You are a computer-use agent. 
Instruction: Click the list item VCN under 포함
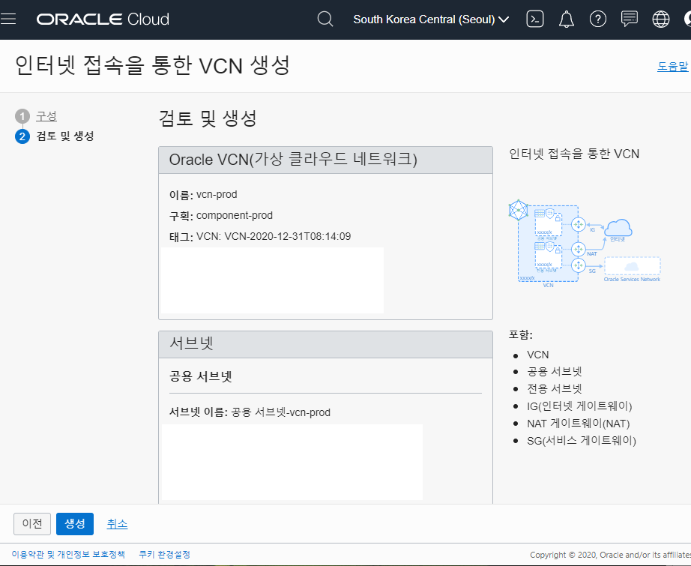537,355
